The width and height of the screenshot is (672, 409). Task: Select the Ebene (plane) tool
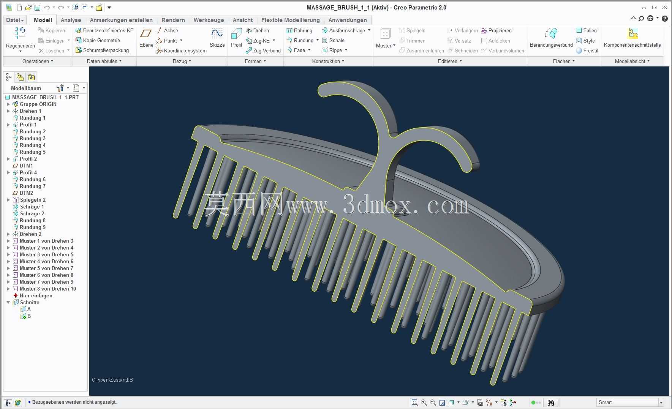146,38
